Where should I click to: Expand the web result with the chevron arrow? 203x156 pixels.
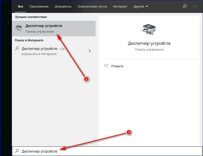(90, 51)
